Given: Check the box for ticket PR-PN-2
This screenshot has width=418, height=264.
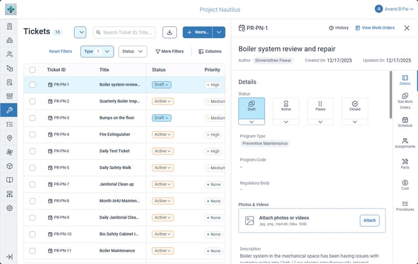Looking at the screenshot, I should [x=32, y=101].
